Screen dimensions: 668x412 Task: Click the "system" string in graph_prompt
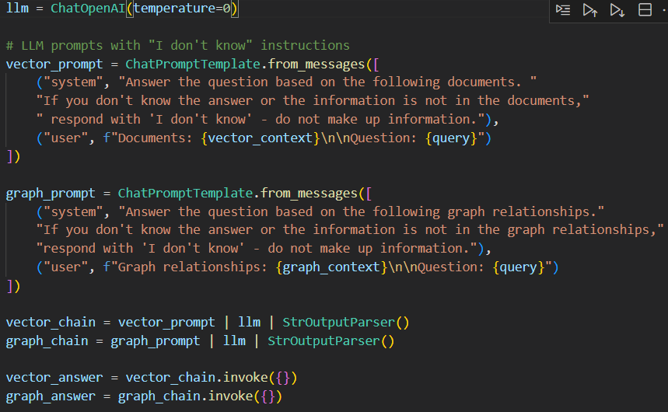tap(73, 211)
